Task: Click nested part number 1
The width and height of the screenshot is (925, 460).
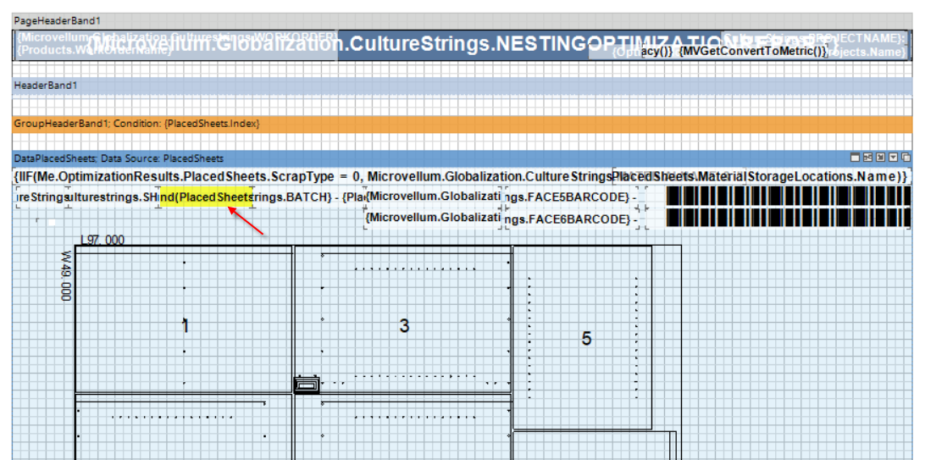Action: pyautogui.click(x=186, y=325)
